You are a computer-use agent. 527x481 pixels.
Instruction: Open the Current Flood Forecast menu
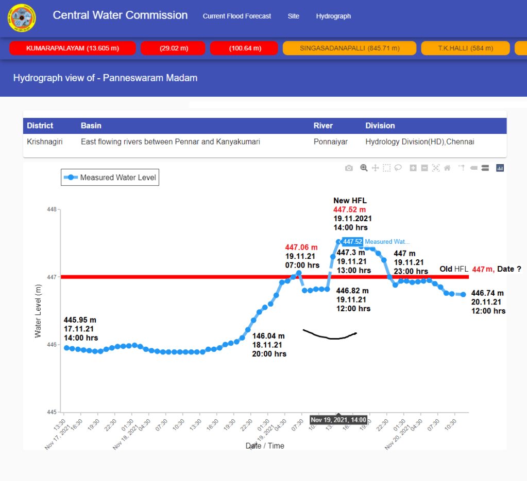point(236,16)
